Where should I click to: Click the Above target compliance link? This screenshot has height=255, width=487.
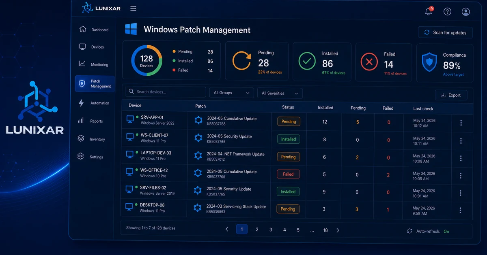453,74
